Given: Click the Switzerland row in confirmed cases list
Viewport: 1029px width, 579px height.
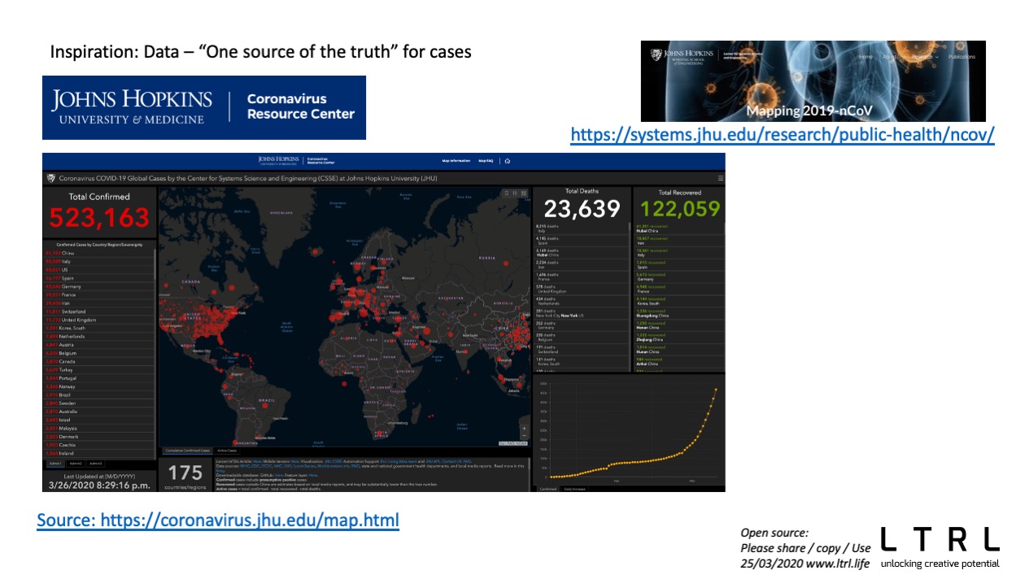Looking at the screenshot, I should (x=98, y=311).
